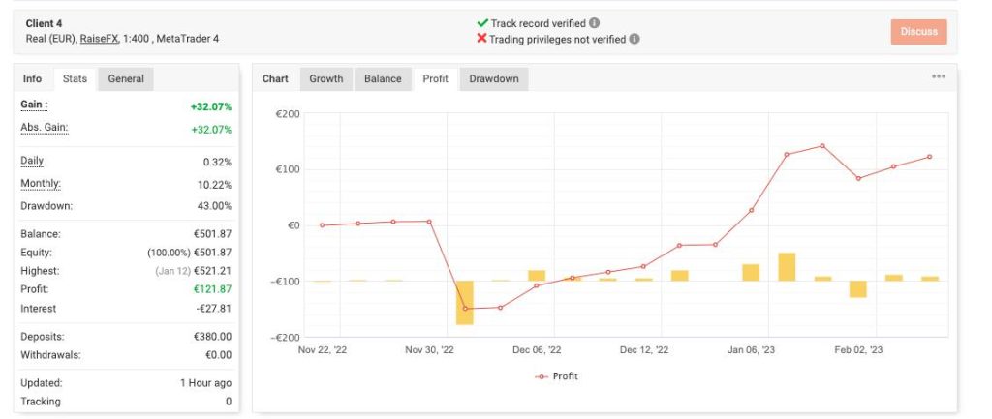This screenshot has width=992, height=419.
Task: Click the red X for trading privileges
Action: [481, 39]
